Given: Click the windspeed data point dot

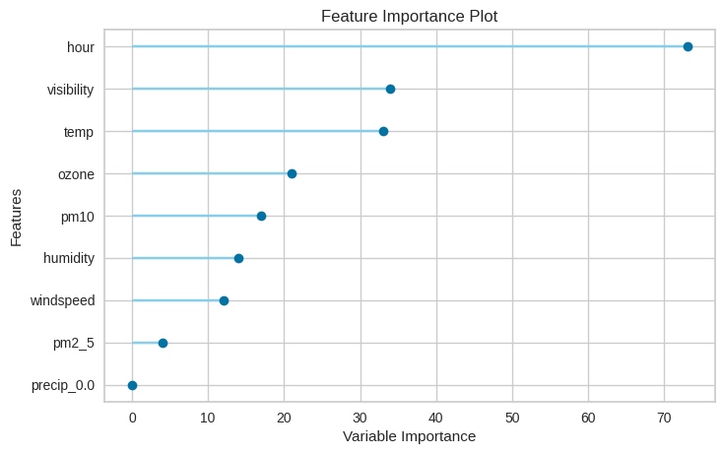Looking at the screenshot, I should [x=224, y=300].
